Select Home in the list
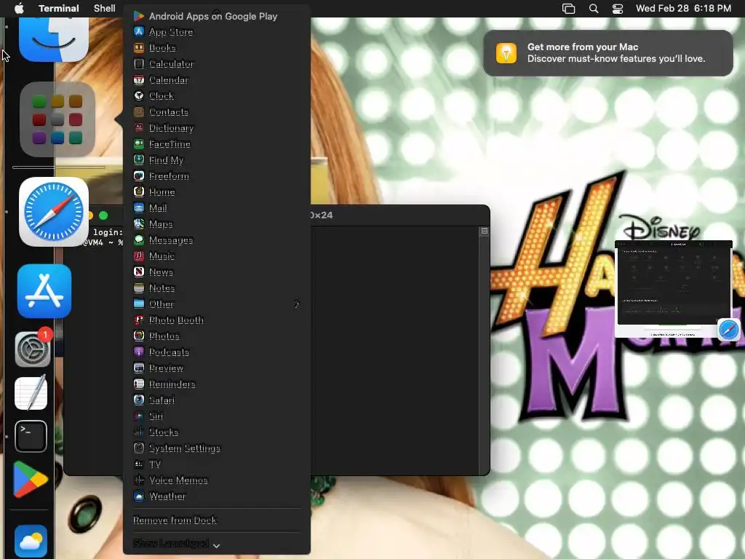745x559 pixels. point(217,192)
